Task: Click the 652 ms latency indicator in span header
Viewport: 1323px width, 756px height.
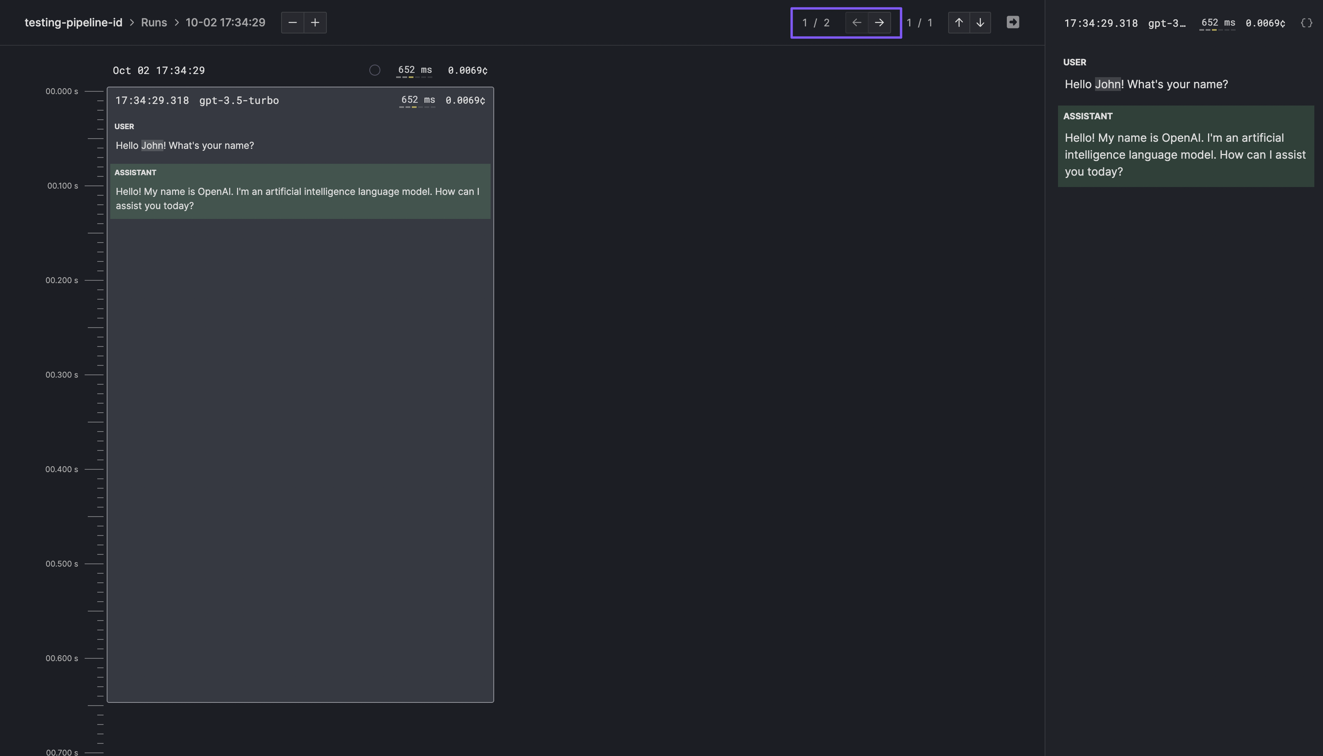Action: pyautogui.click(x=417, y=100)
